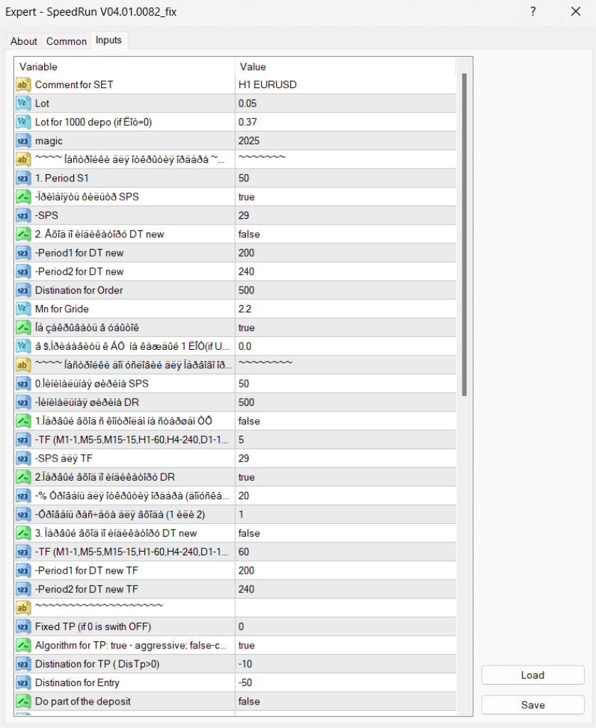Select the value 60 for second -TF row

point(346,552)
